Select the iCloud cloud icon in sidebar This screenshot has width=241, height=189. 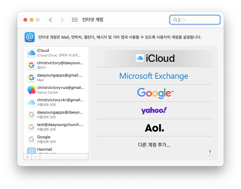pos(32,53)
